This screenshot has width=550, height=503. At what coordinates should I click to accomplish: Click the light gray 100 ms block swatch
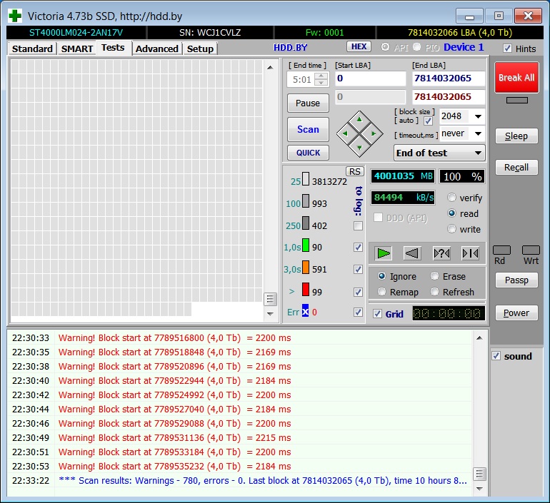tap(306, 201)
